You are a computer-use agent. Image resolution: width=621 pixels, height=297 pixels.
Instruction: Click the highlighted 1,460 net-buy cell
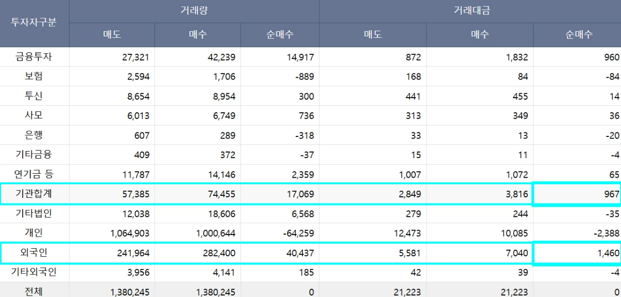(578, 253)
